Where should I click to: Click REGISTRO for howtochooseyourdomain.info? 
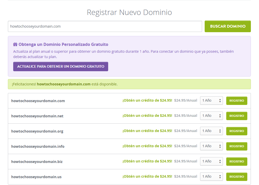[x=236, y=146]
